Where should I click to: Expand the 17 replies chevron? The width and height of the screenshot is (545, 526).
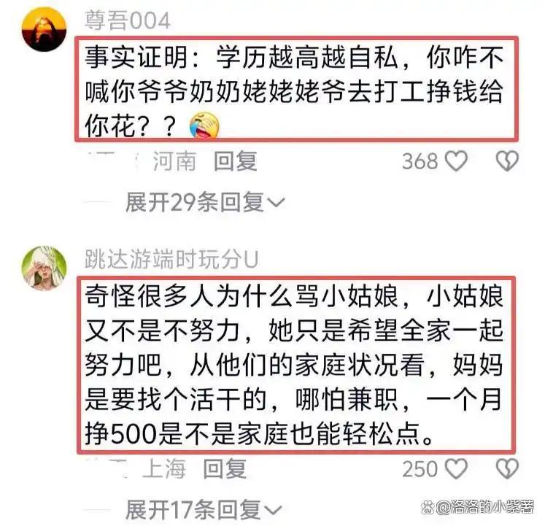[x=273, y=510]
